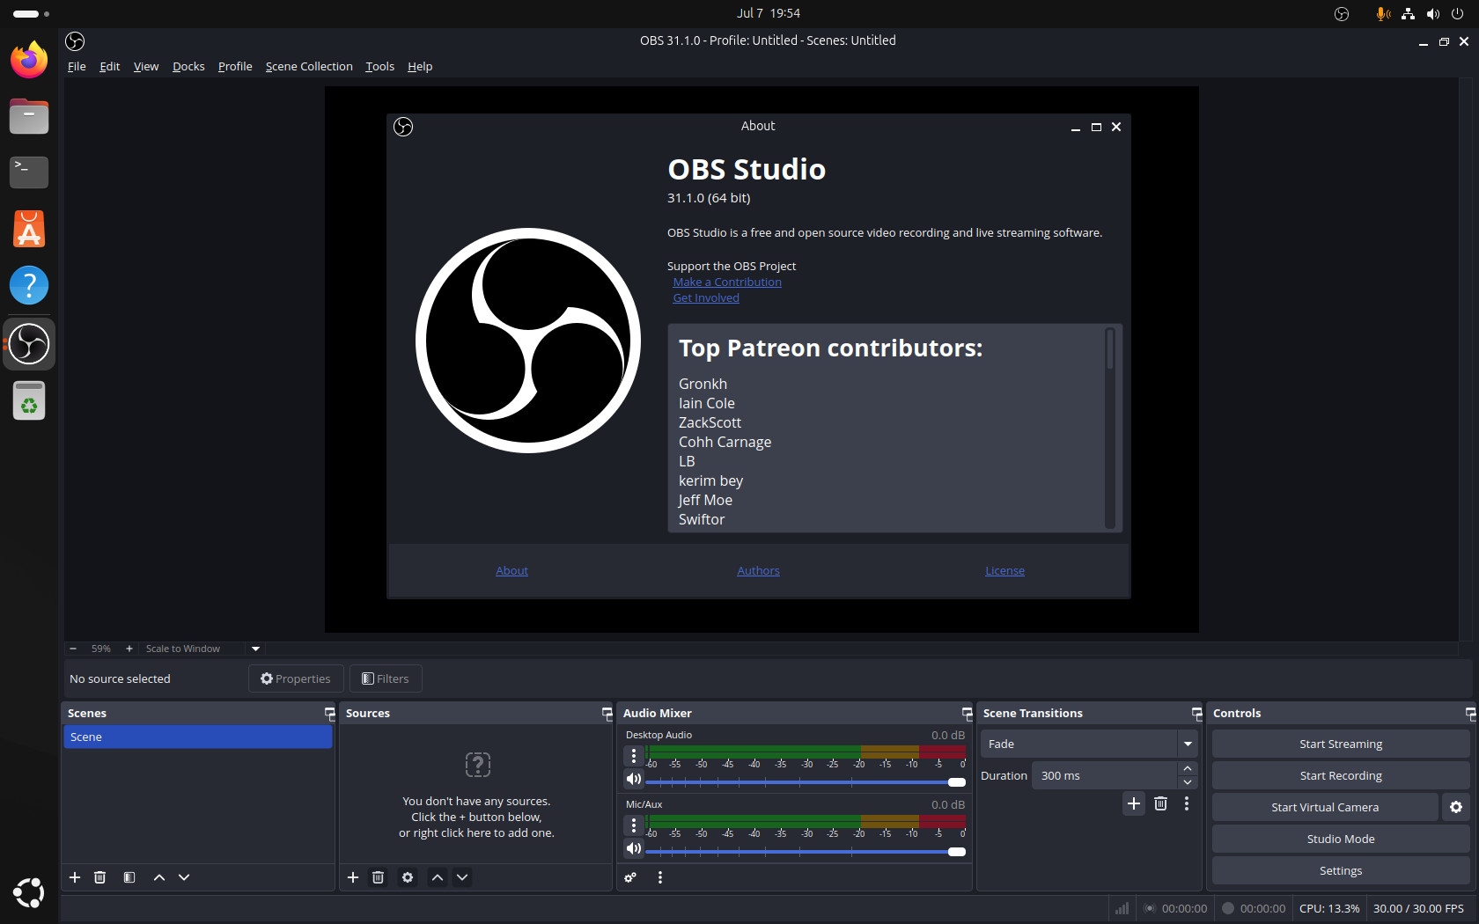Click Start Recording button
This screenshot has height=924, width=1479.
(x=1340, y=775)
